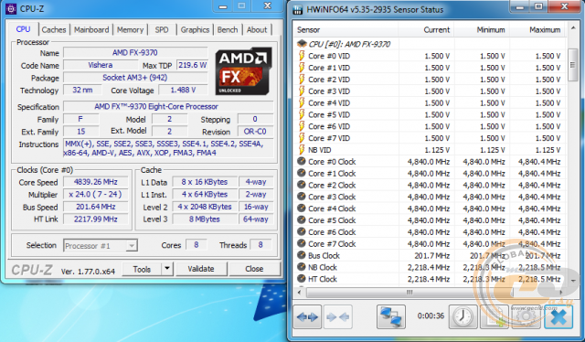The width and height of the screenshot is (585, 342).
Task: Click the AMD FX Unlocked logo image
Action: pos(243,71)
